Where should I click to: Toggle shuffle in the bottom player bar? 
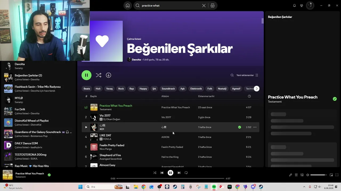click(x=155, y=173)
